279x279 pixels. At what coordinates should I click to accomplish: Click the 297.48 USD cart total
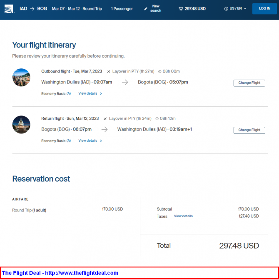(195, 9)
